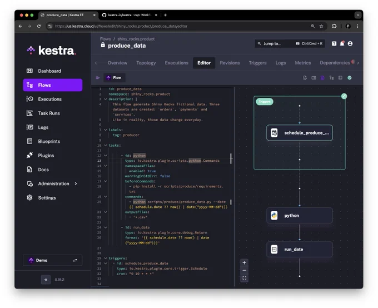This screenshot has width=378, height=308.
Task: Fold the python task block at line 12
Action: (x=106, y=155)
